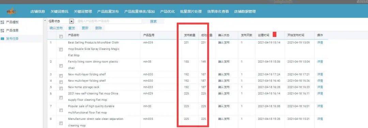Select 发布任务 in the left sidebar
This screenshot has width=368, height=128.
(12, 39)
